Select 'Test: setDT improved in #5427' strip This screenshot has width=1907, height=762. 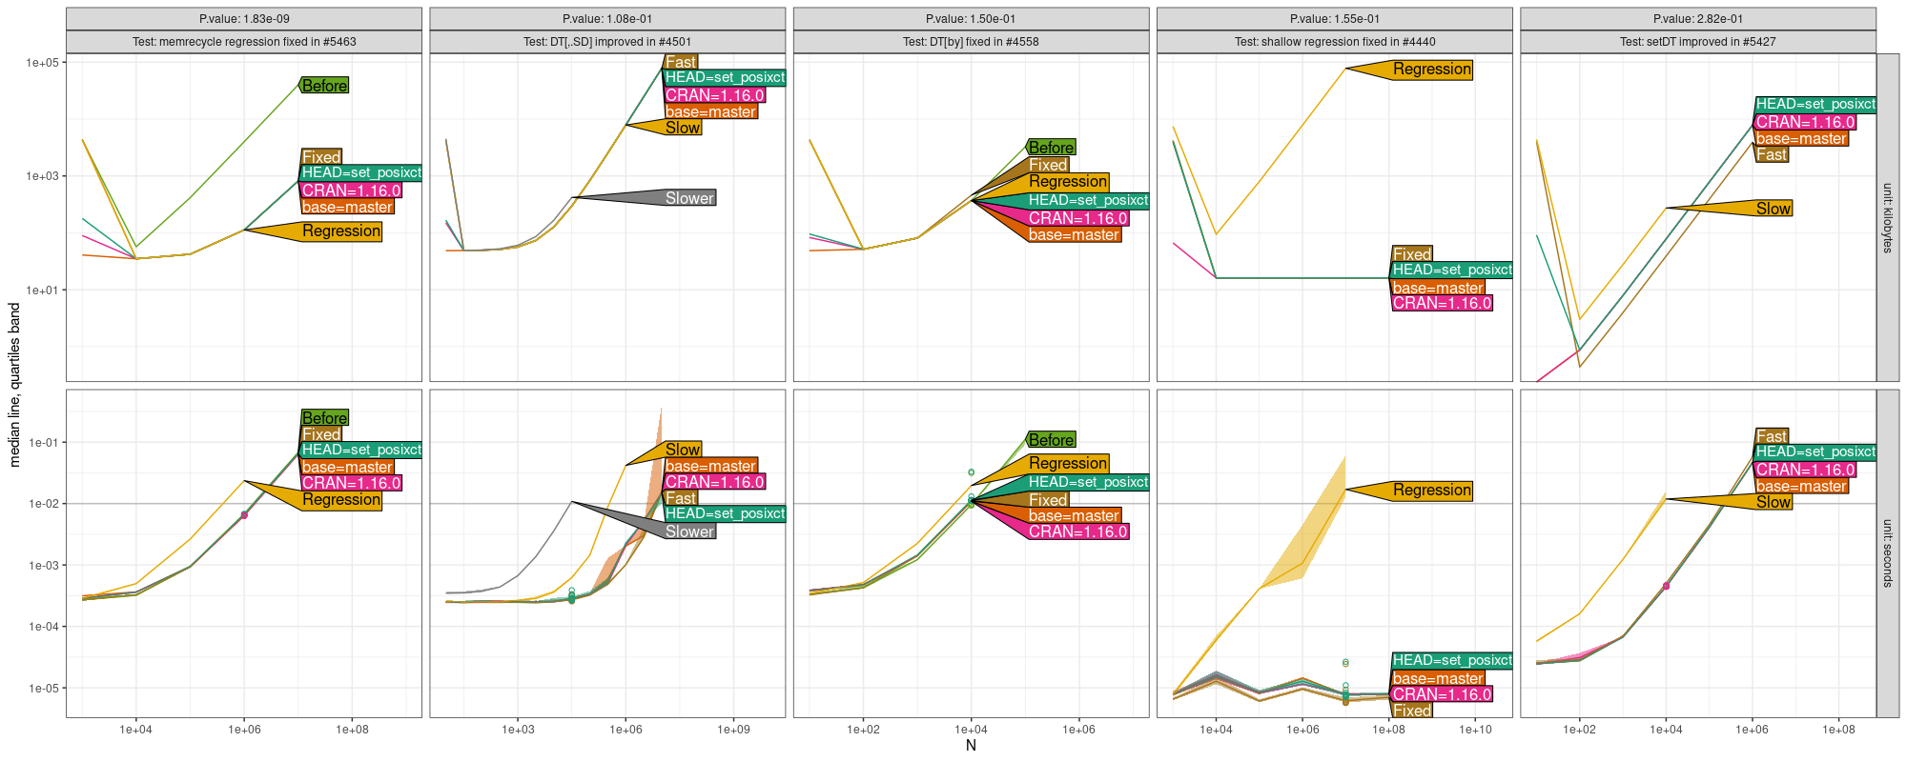1698,42
